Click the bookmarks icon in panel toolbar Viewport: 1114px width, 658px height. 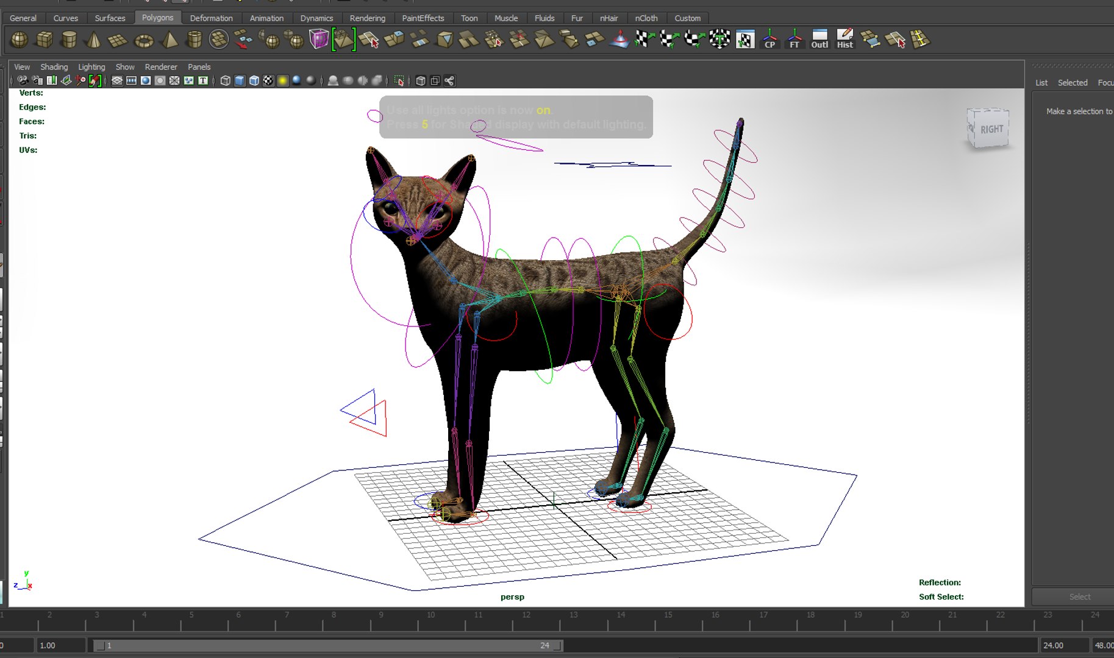(52, 80)
